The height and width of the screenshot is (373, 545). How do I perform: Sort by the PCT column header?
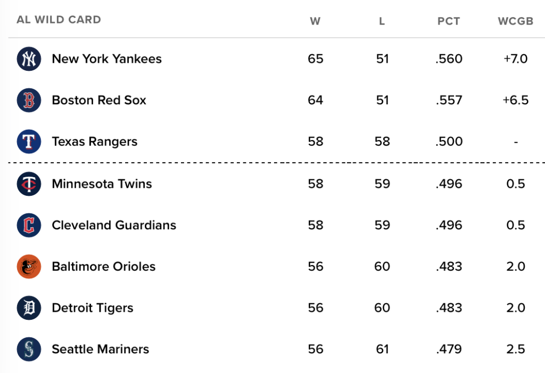pyautogui.click(x=449, y=21)
